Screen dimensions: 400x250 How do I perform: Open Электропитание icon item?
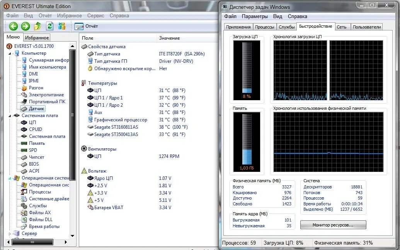[x=24, y=95]
